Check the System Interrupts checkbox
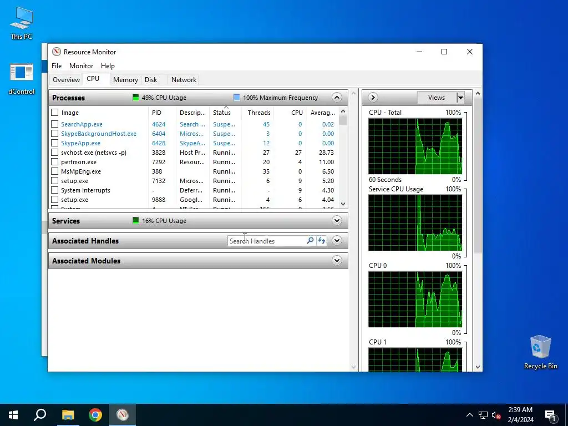568x426 pixels. (55, 190)
